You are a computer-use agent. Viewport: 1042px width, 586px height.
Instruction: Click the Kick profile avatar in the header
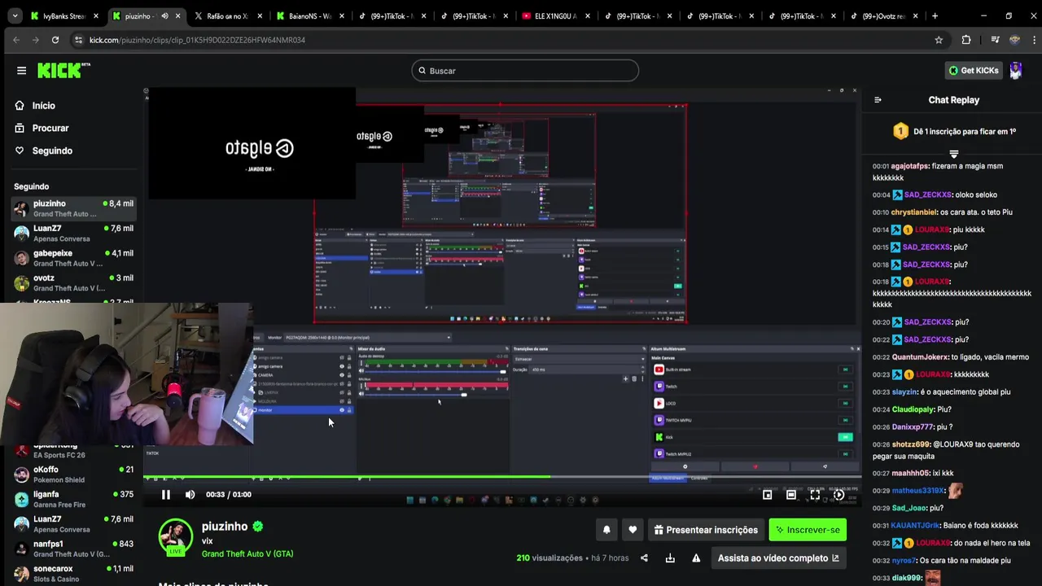tap(1016, 71)
